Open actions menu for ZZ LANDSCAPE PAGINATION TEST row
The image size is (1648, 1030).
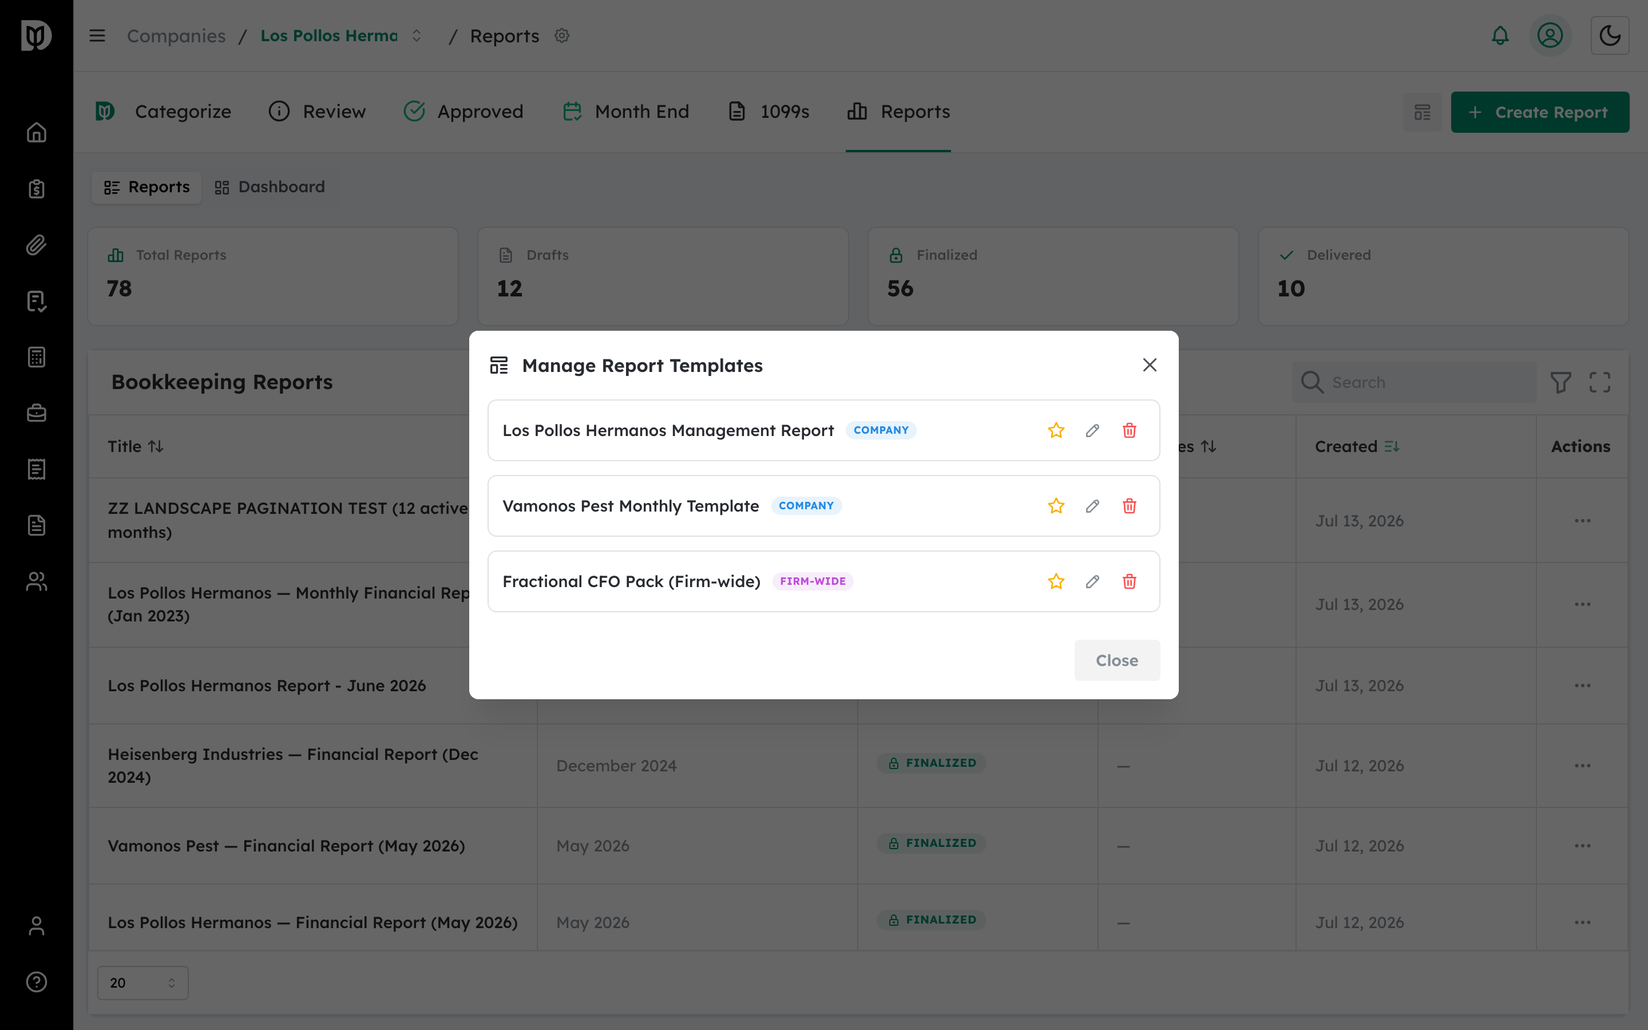[x=1582, y=521]
